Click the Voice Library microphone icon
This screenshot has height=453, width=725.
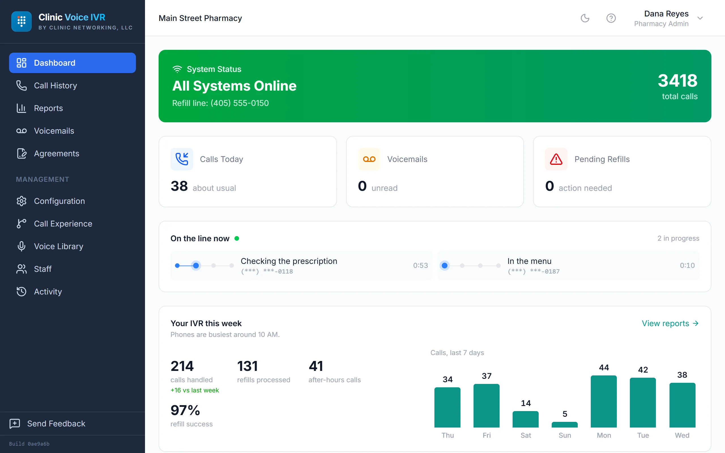pyautogui.click(x=21, y=246)
